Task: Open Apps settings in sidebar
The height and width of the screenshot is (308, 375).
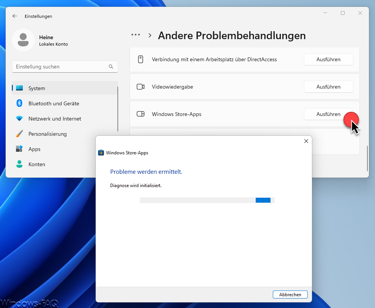Action: 54,149
